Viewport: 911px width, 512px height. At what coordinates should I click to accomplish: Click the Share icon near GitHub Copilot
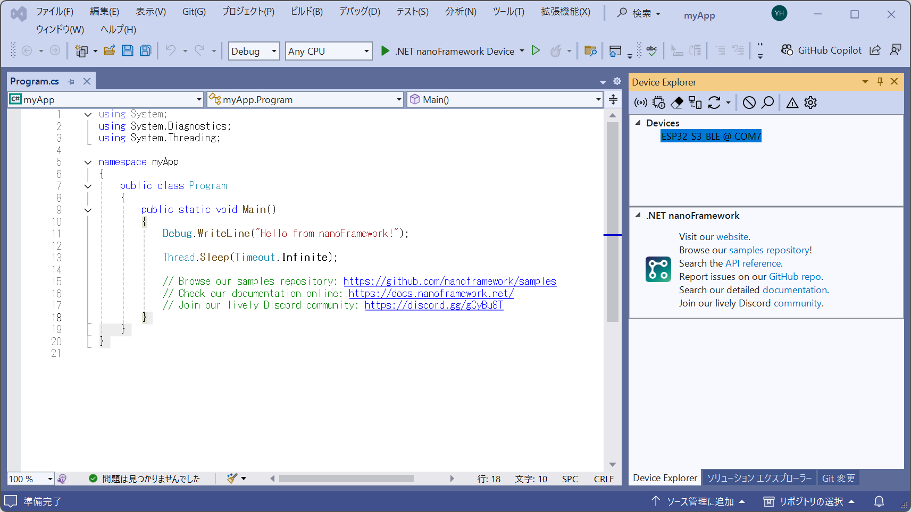pyautogui.click(x=875, y=50)
